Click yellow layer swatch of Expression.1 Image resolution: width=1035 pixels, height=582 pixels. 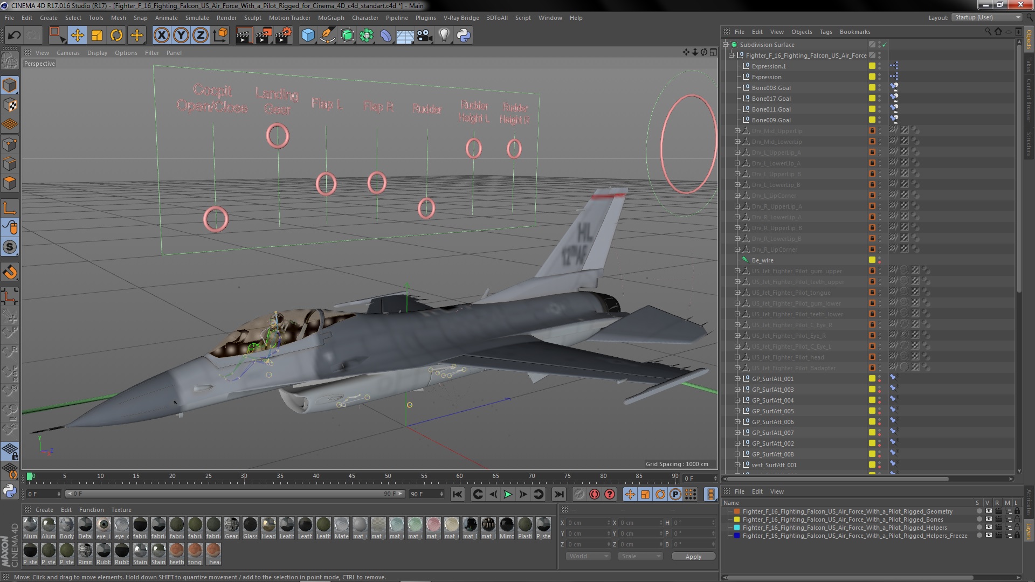point(872,66)
